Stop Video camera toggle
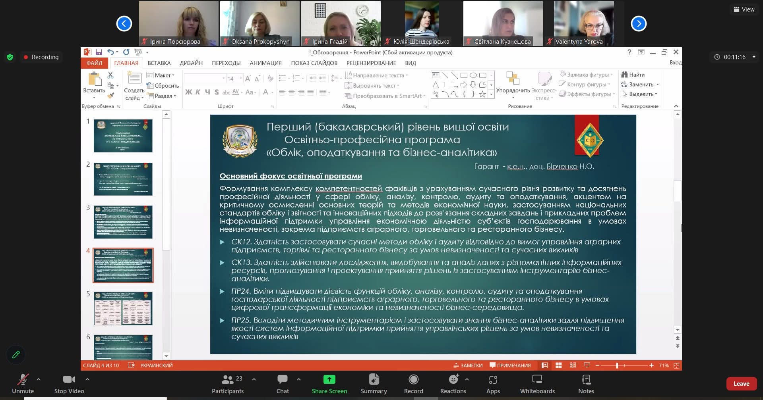 [69, 384]
